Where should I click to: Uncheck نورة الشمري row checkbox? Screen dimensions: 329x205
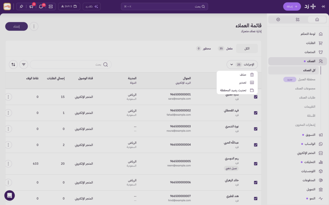tap(255, 129)
